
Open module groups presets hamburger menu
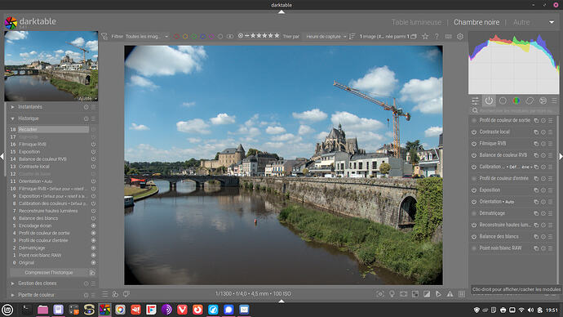pos(554,101)
